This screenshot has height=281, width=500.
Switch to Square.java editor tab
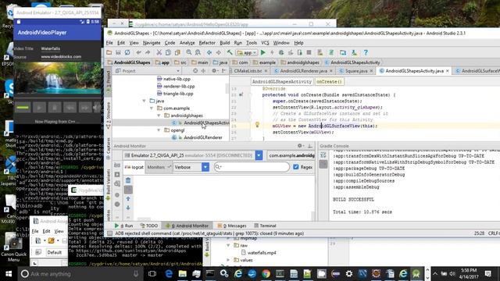click(x=356, y=71)
